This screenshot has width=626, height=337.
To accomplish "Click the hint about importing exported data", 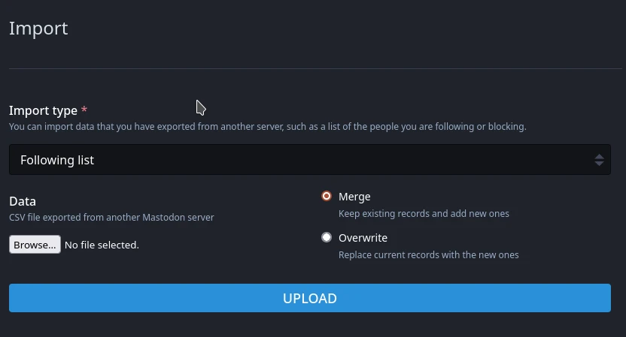I will click(268, 127).
